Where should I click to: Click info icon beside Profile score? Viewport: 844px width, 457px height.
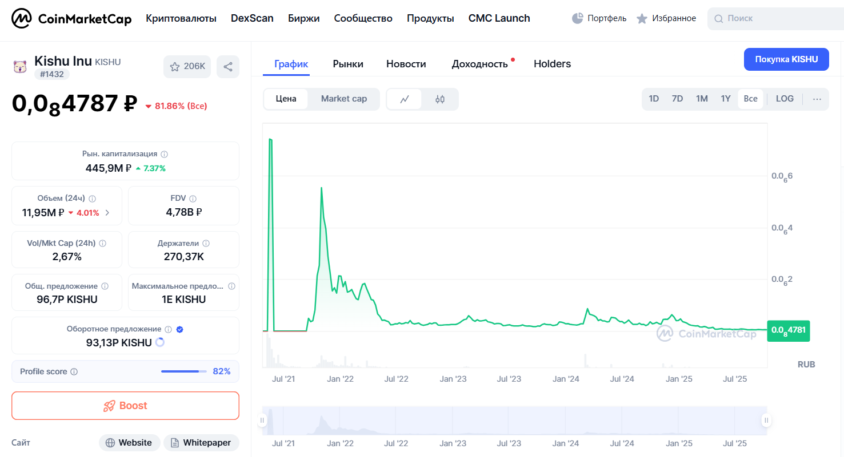(74, 372)
